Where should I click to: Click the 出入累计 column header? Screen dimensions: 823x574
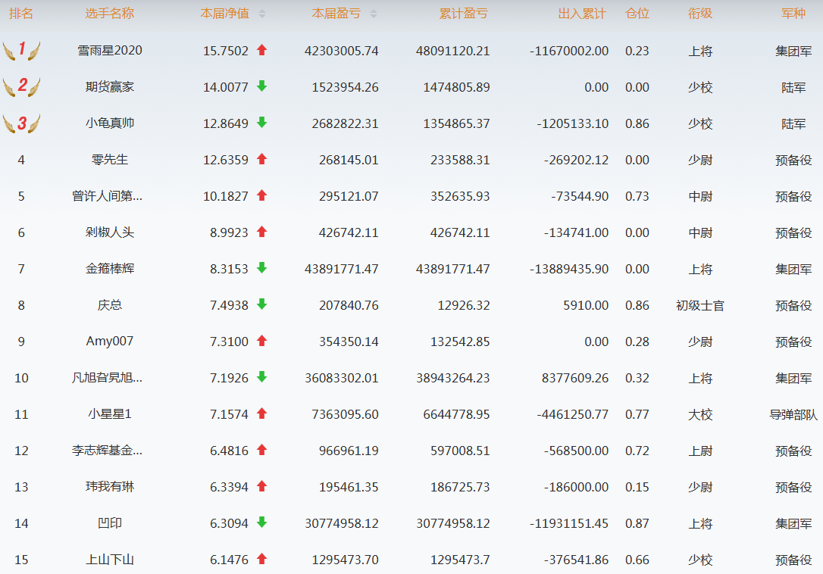tap(582, 14)
